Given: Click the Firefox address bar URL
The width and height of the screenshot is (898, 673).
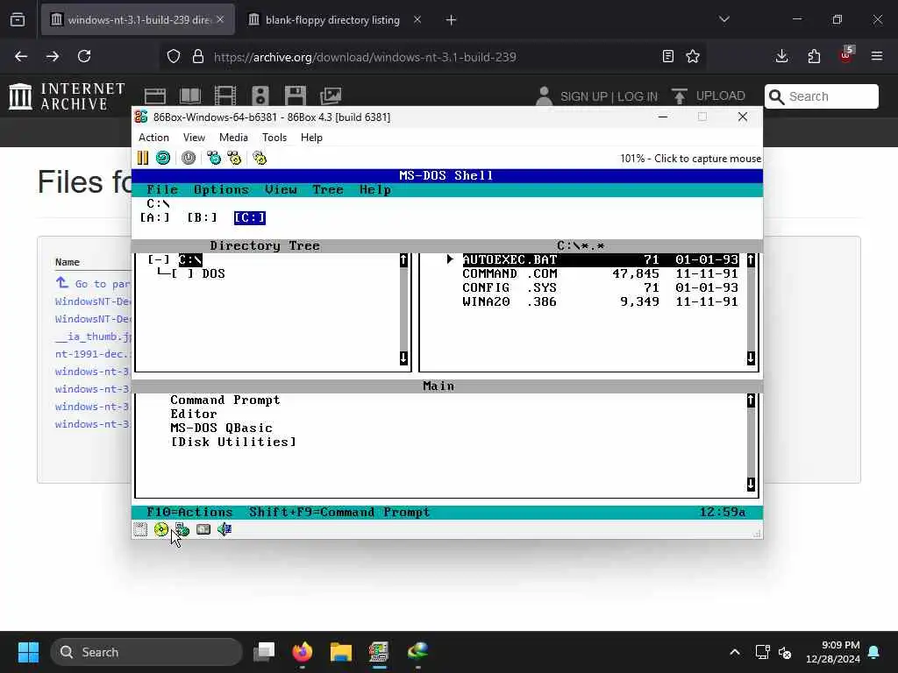Looking at the screenshot, I should pyautogui.click(x=365, y=57).
